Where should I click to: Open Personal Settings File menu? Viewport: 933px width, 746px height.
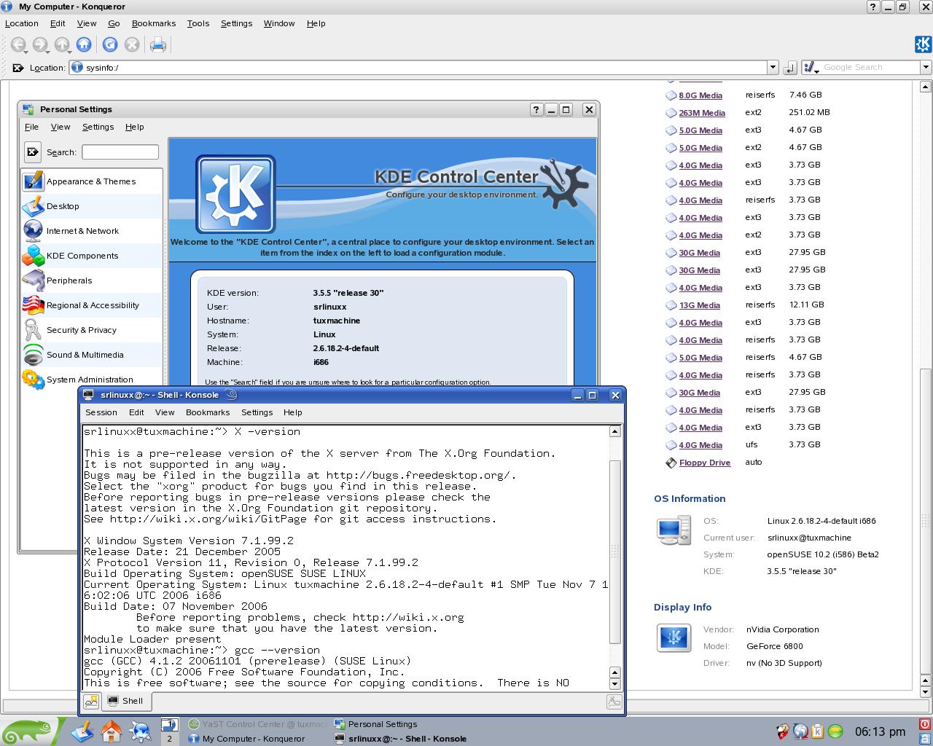tap(32, 127)
